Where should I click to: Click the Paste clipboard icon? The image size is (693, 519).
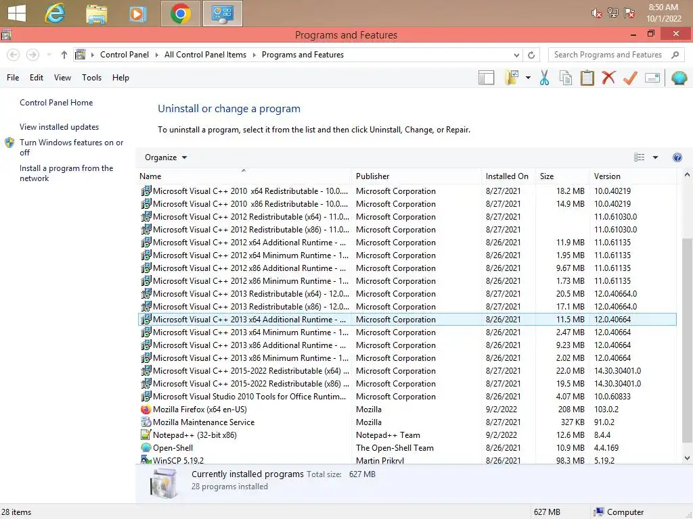click(x=587, y=78)
